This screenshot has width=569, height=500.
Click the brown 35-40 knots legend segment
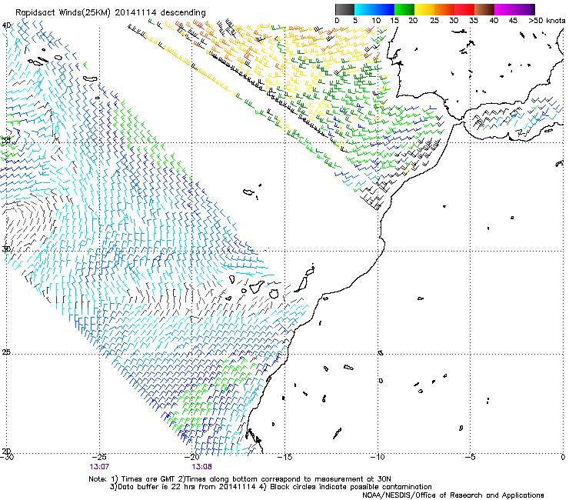click(484, 9)
